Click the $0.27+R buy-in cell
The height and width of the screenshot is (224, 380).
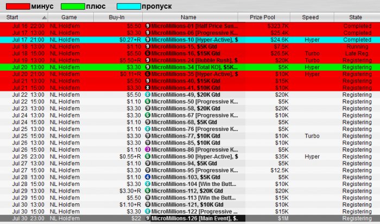[130, 40]
